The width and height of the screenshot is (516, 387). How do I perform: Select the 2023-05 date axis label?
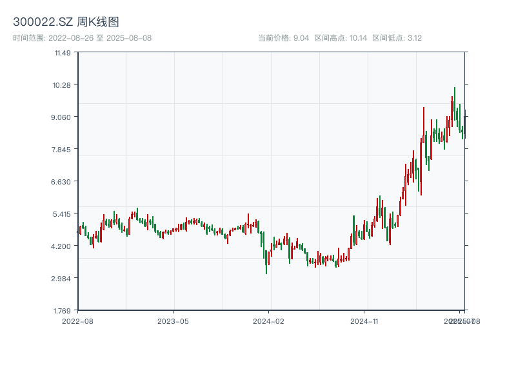[x=174, y=321]
